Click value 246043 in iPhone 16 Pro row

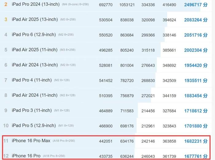pyautogui.click(x=148, y=156)
